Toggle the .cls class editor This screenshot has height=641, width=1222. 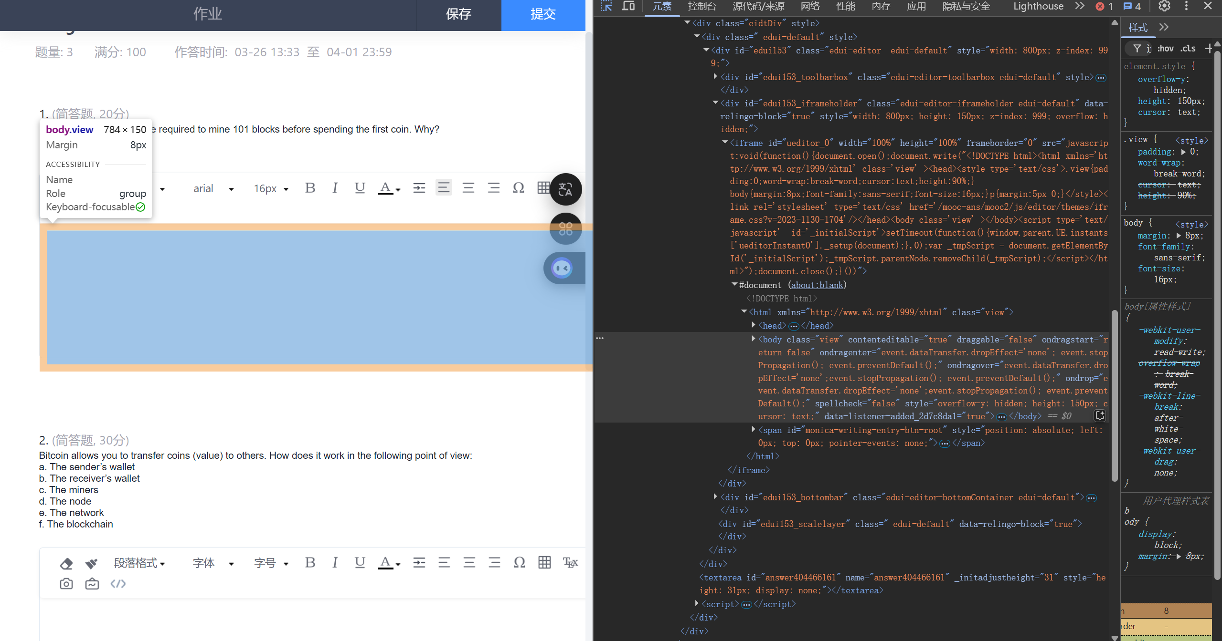(1188, 48)
